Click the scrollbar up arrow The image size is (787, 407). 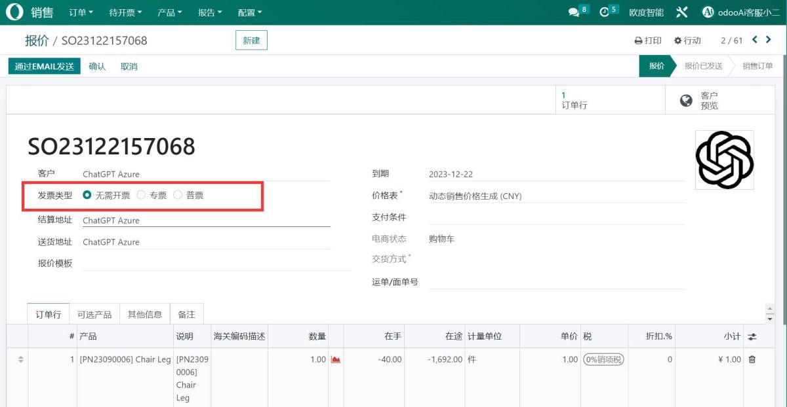click(x=770, y=309)
